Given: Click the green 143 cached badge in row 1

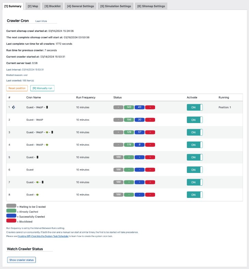Looking at the screenshot, I should [x=129, y=107].
